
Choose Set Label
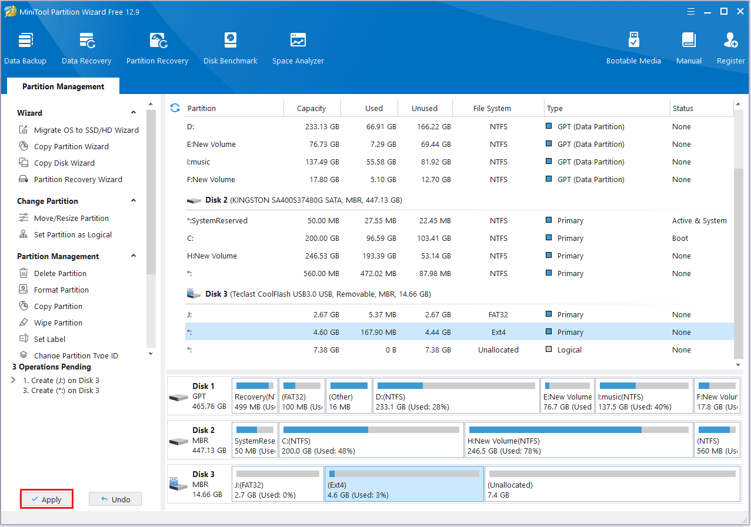pos(42,339)
